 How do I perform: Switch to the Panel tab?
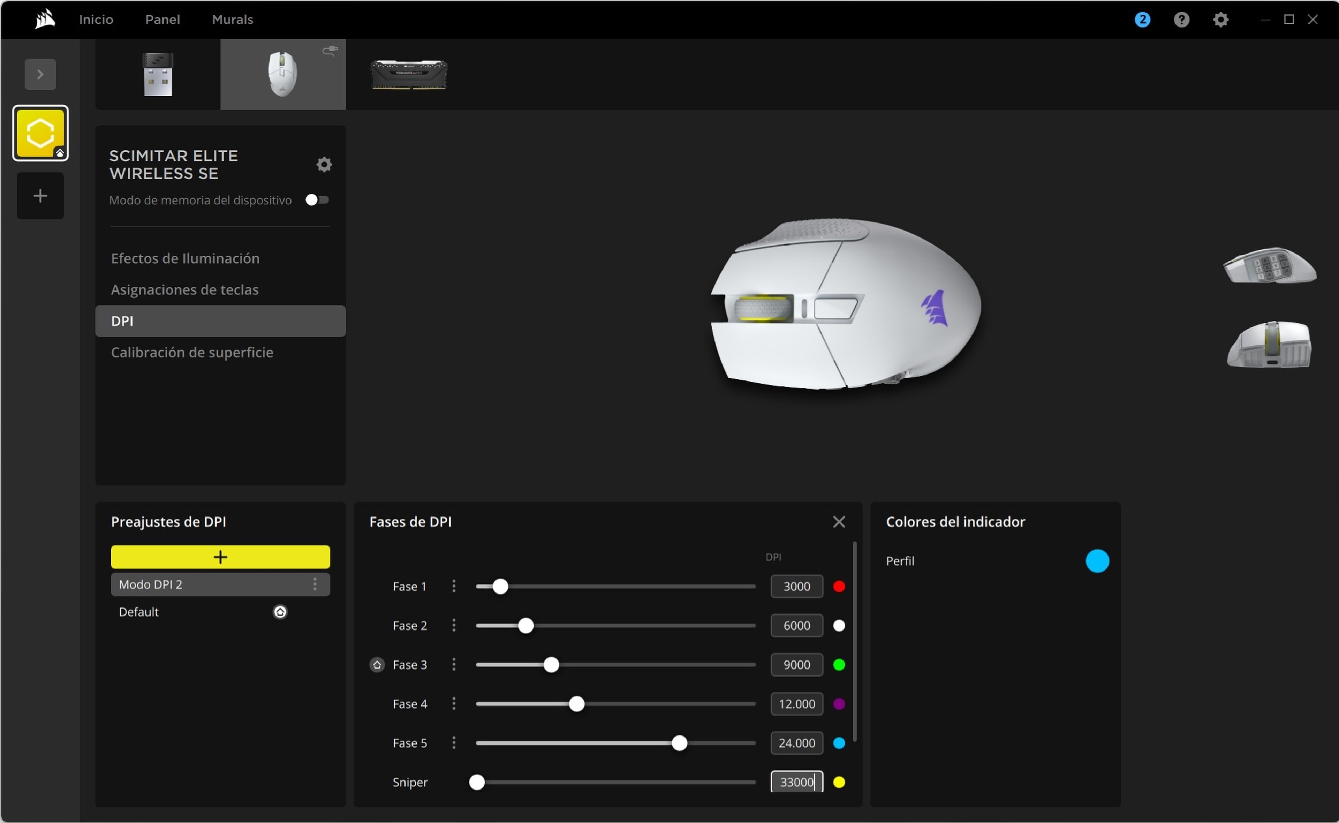pyautogui.click(x=162, y=19)
